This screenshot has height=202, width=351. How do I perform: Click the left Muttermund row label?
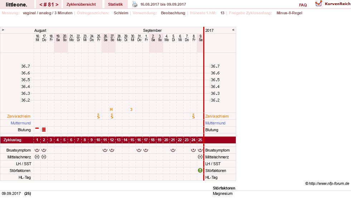coord(21,123)
